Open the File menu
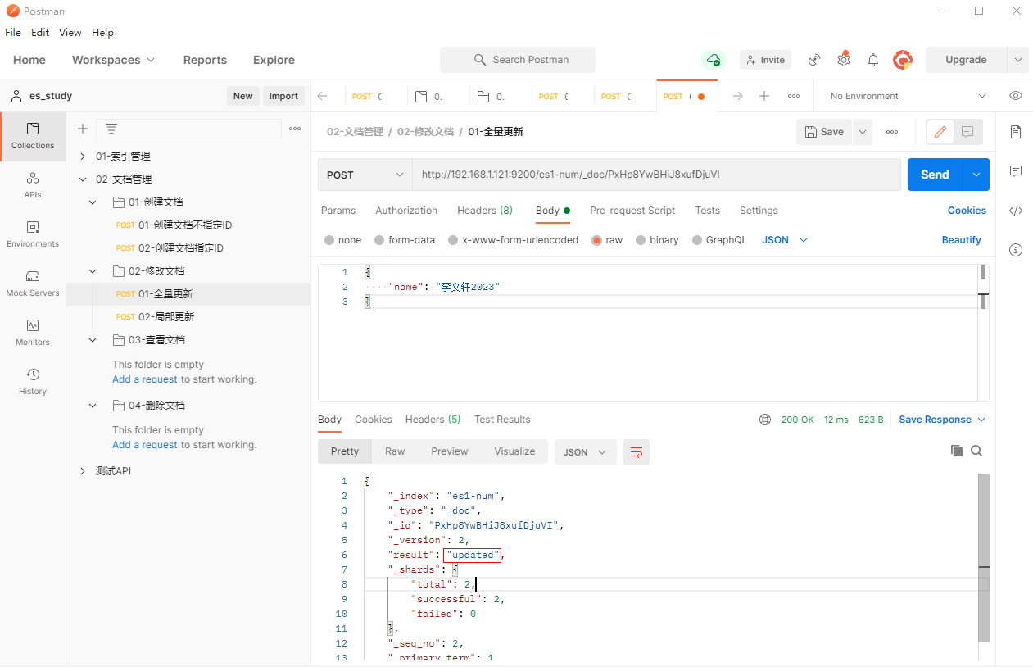Image resolution: width=1033 pixels, height=667 pixels. pos(13,33)
